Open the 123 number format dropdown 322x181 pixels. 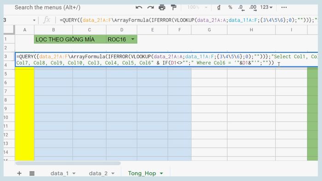click(266, 7)
